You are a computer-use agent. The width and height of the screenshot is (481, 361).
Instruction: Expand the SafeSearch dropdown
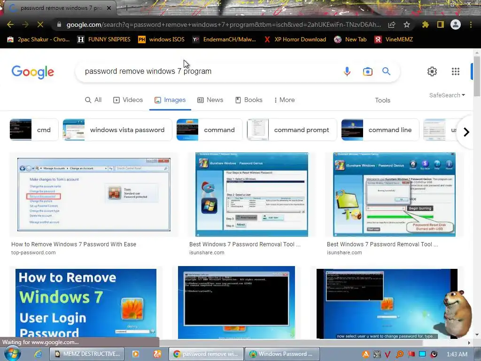tap(447, 95)
